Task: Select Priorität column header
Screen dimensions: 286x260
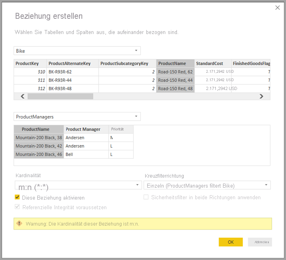Action: (x=121, y=129)
